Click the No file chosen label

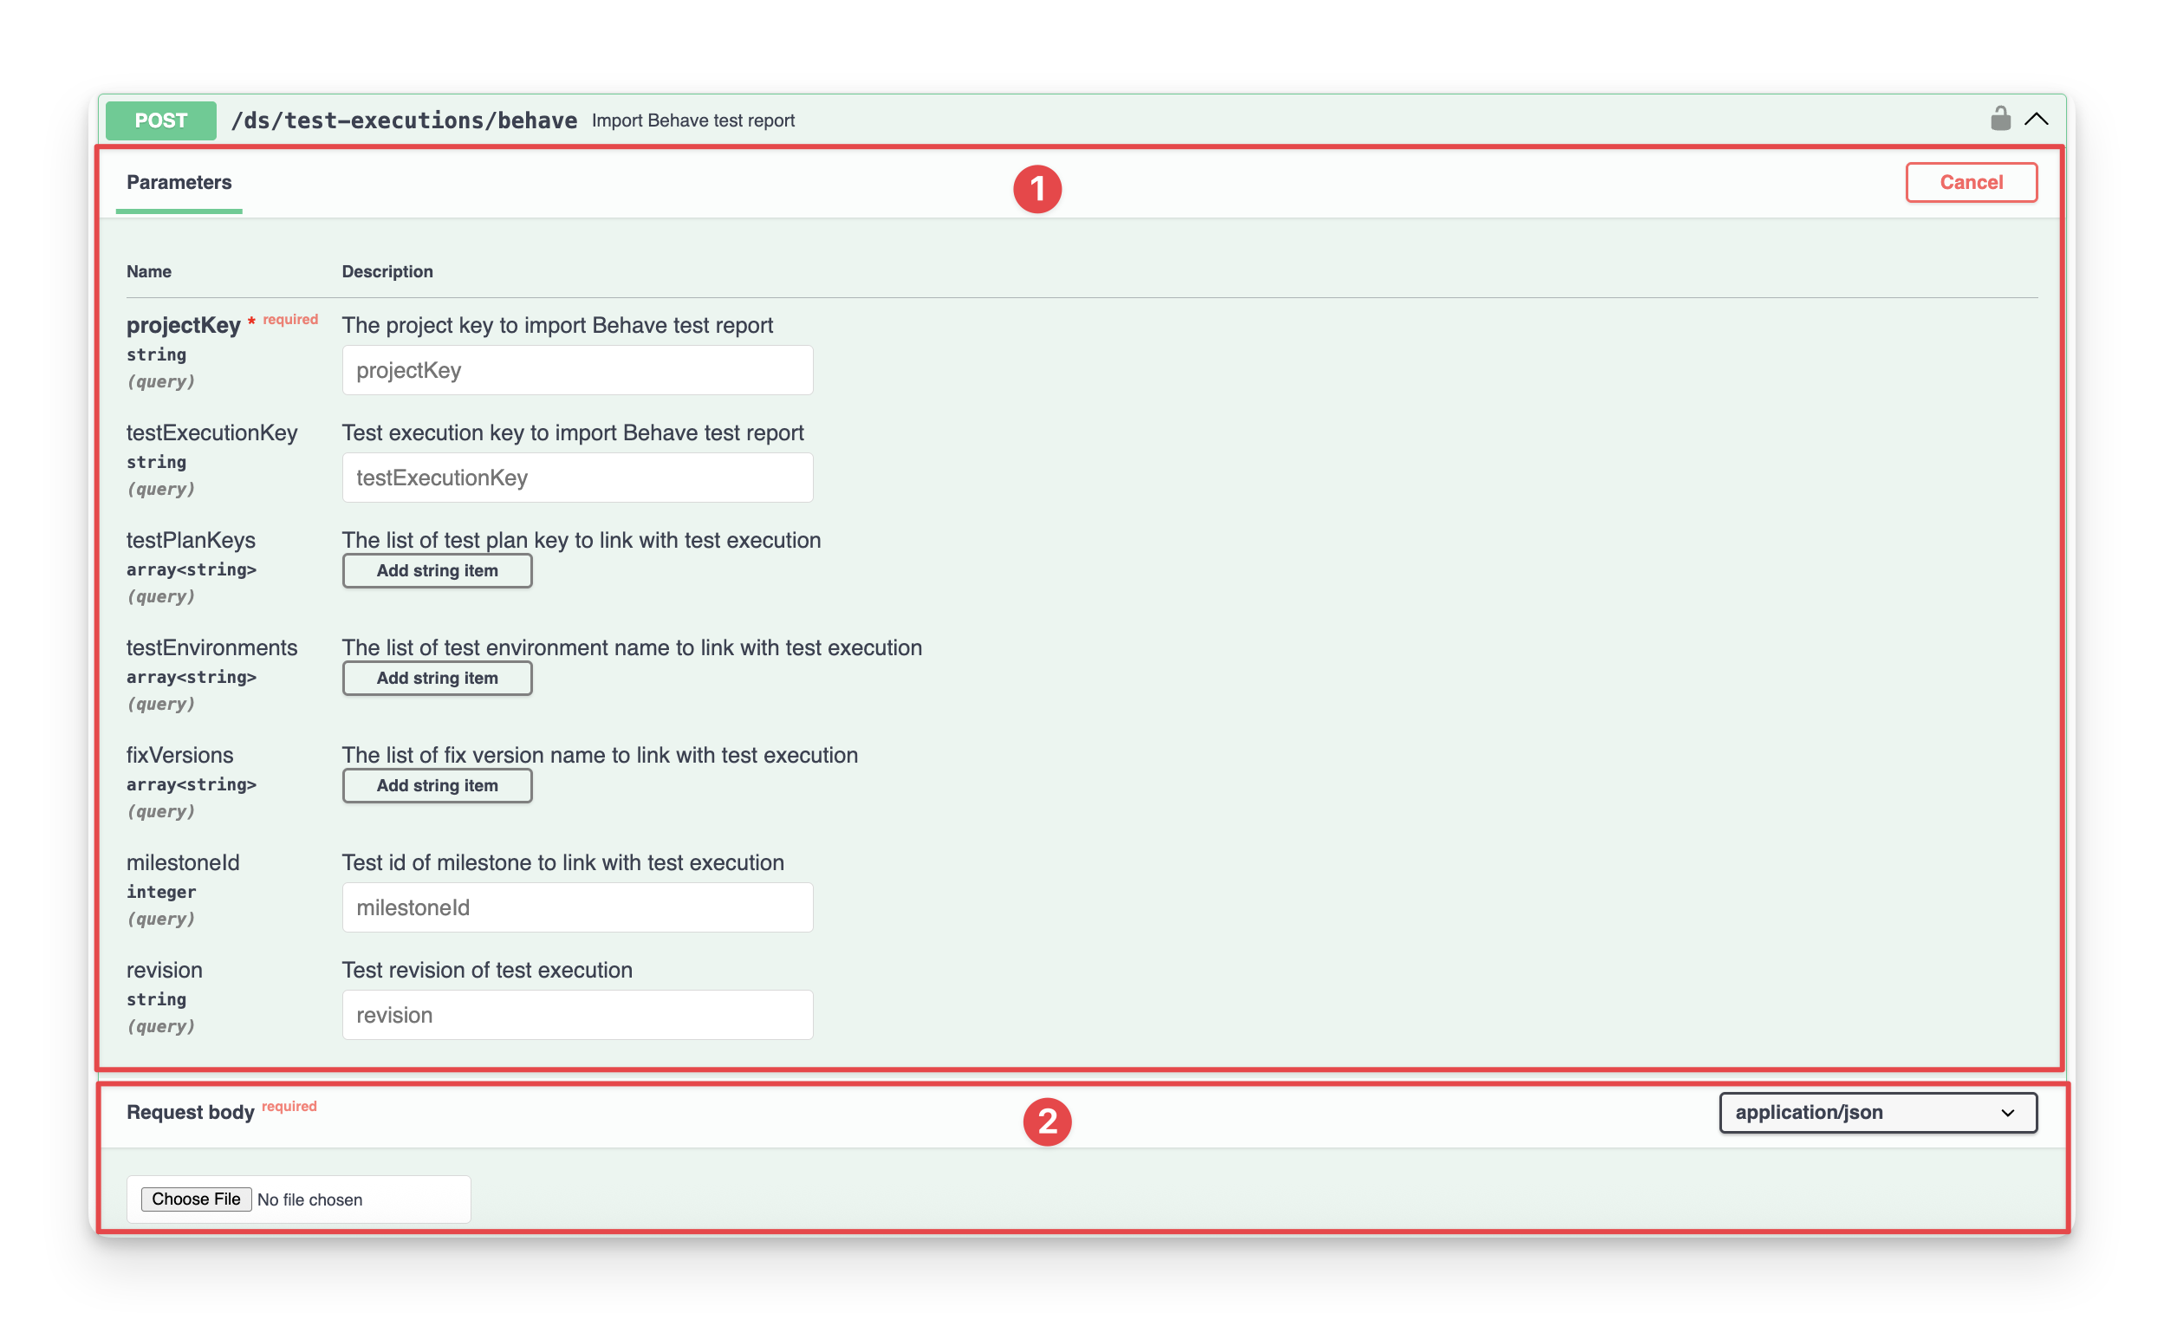coord(309,1199)
